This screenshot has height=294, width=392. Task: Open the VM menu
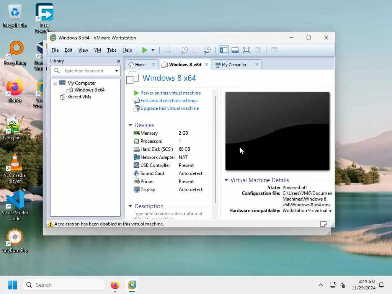pyautogui.click(x=98, y=50)
